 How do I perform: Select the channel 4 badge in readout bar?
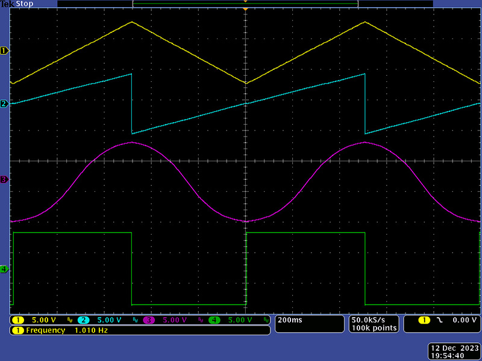pyautogui.click(x=214, y=320)
